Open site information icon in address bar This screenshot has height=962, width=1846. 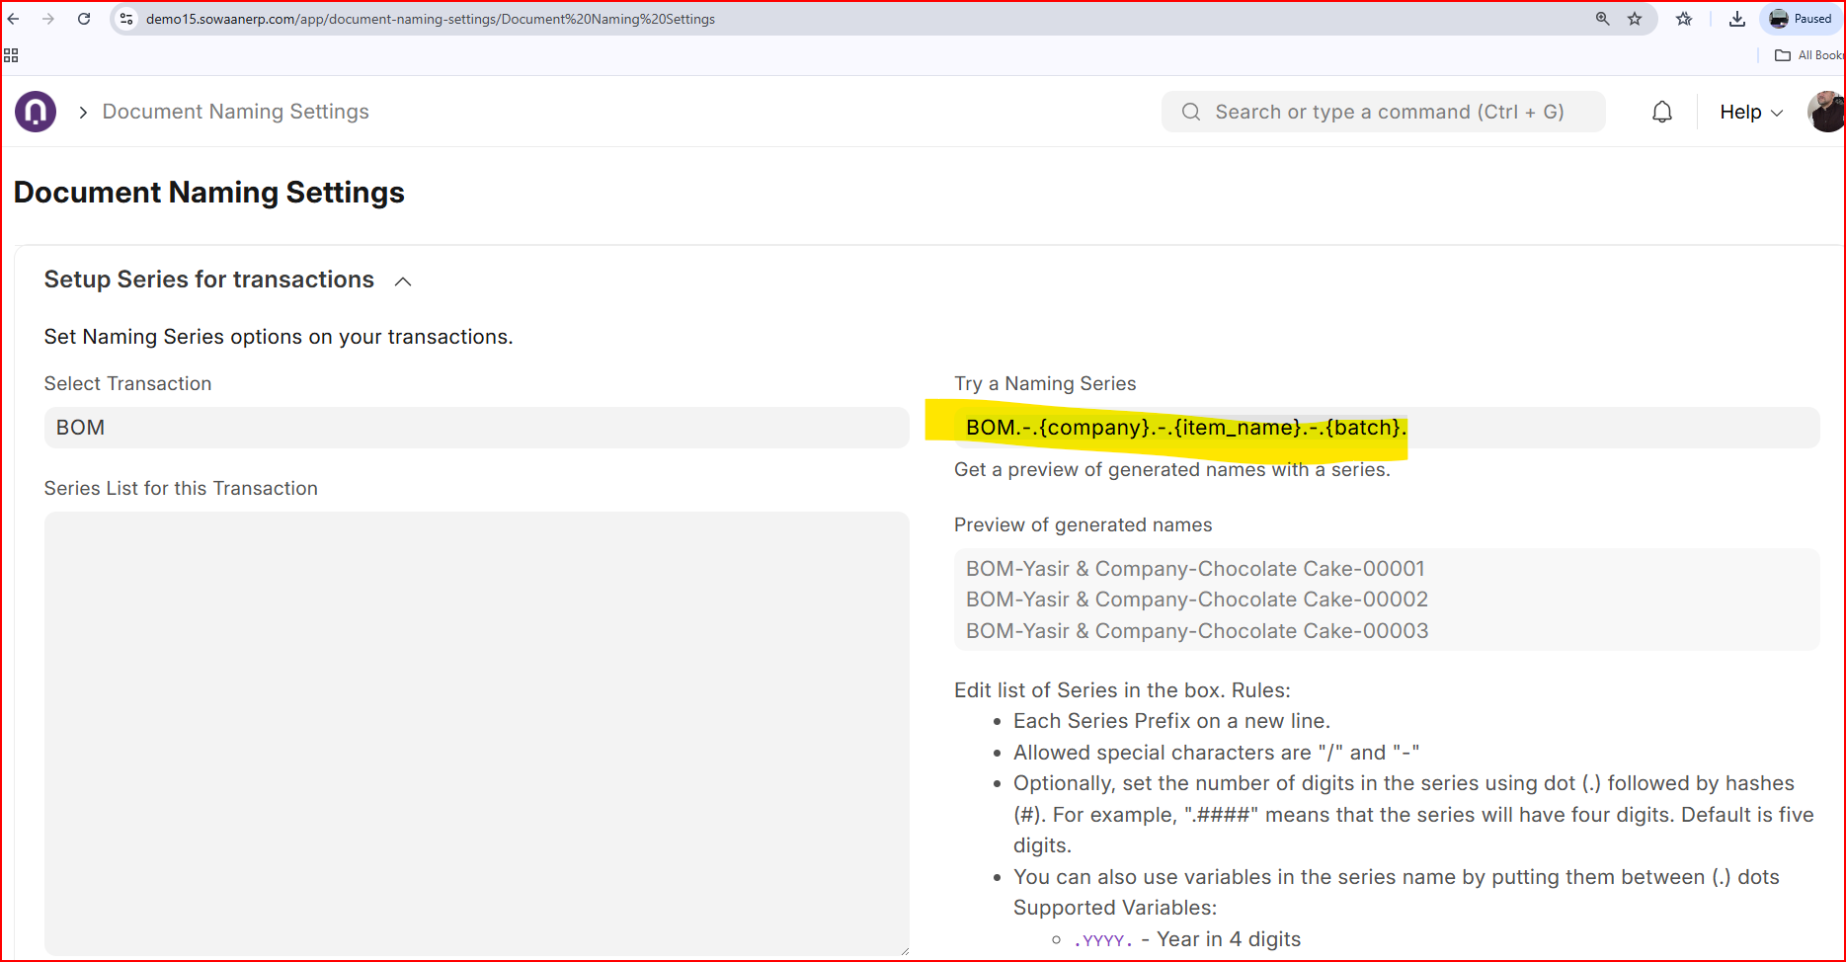tap(126, 19)
